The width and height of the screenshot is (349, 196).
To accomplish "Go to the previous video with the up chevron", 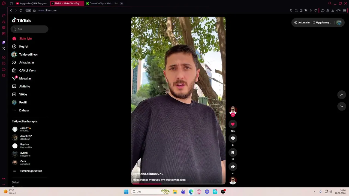I will [x=342, y=95].
